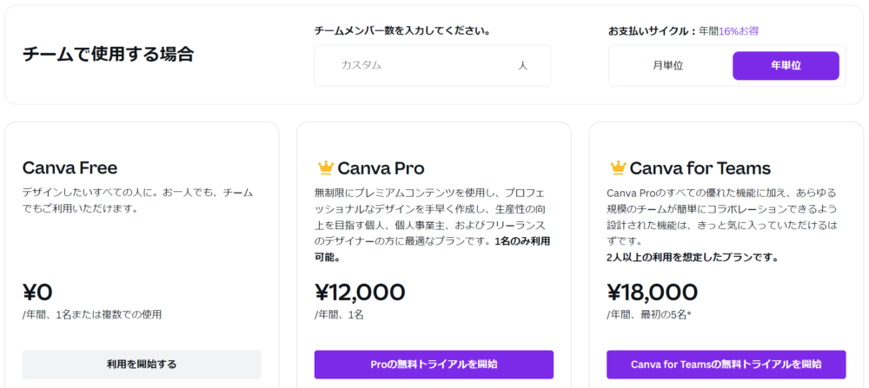Focus the カスタム team member count field
Viewport: 869px width, 388px height.
point(417,65)
